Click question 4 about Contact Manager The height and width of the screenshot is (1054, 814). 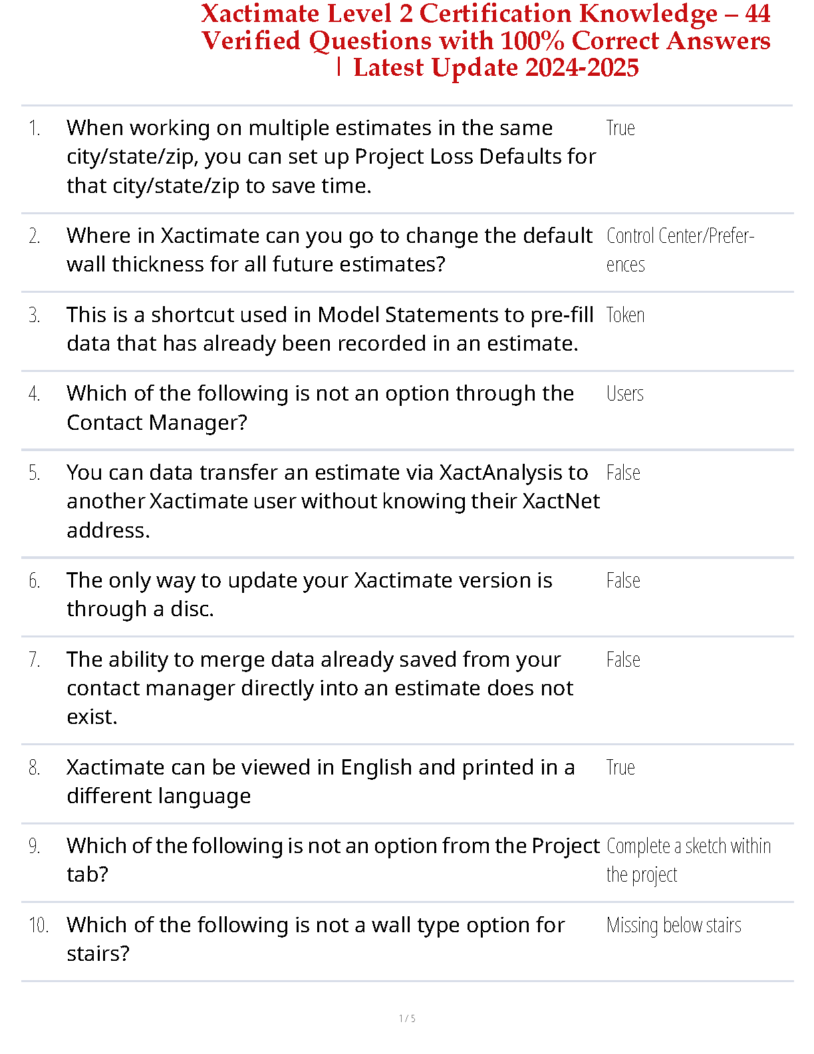pos(320,408)
